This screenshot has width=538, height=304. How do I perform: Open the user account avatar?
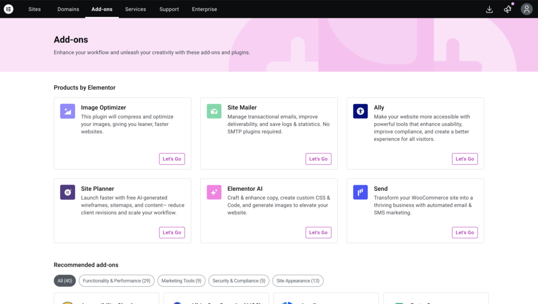pyautogui.click(x=526, y=9)
